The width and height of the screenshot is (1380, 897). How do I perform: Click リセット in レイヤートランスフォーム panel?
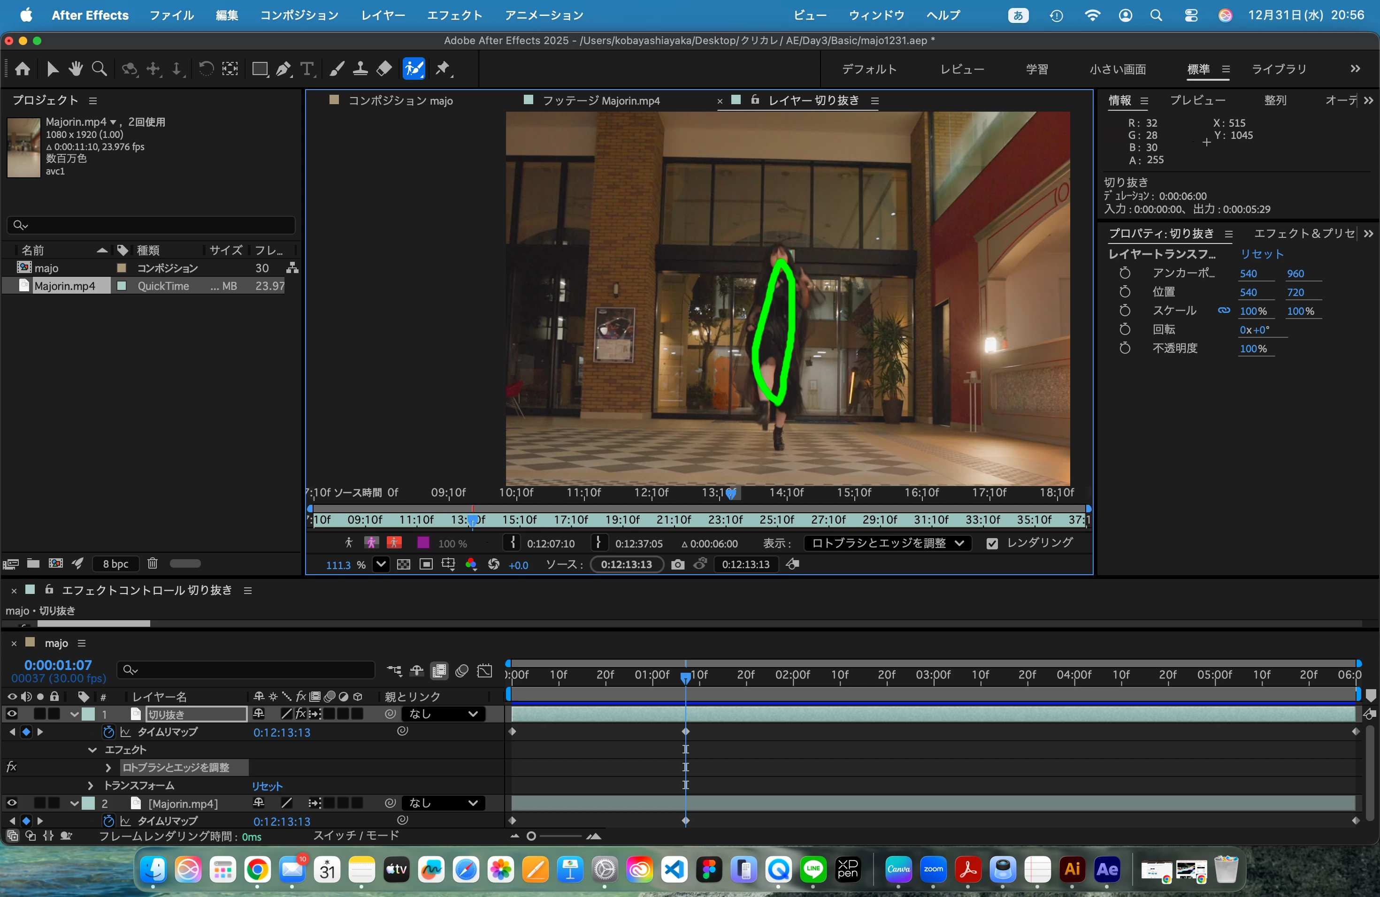(x=1262, y=254)
